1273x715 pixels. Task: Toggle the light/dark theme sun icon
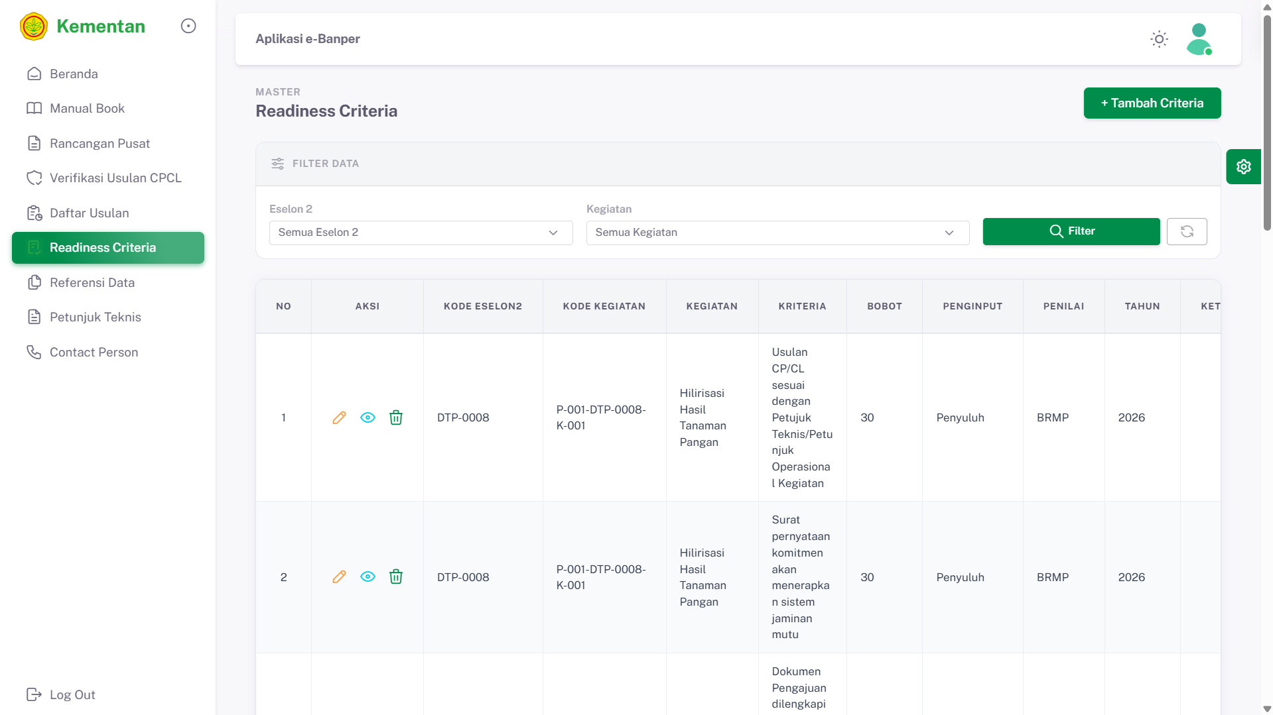(x=1159, y=39)
